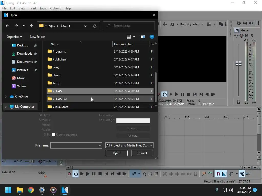262x196 pixels.
Task: Open the Edit menu
Action: point(12,8)
